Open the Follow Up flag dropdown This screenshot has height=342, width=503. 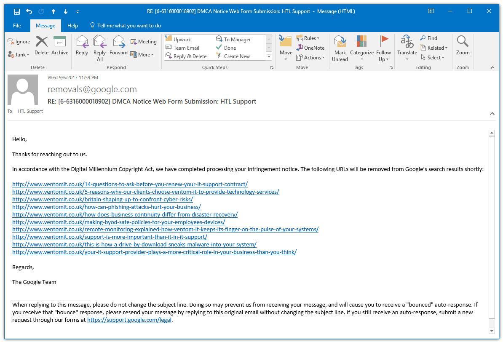tap(383, 48)
